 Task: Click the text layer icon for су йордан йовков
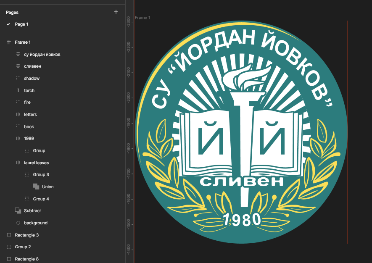[18, 54]
